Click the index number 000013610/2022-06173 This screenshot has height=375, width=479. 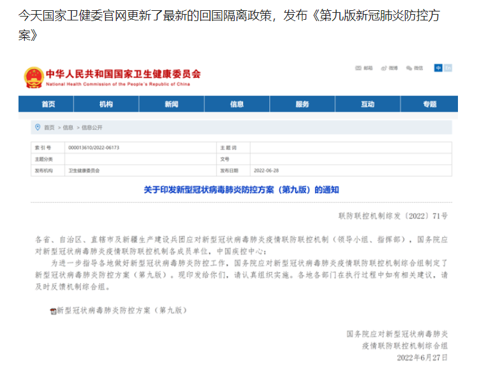point(94,147)
